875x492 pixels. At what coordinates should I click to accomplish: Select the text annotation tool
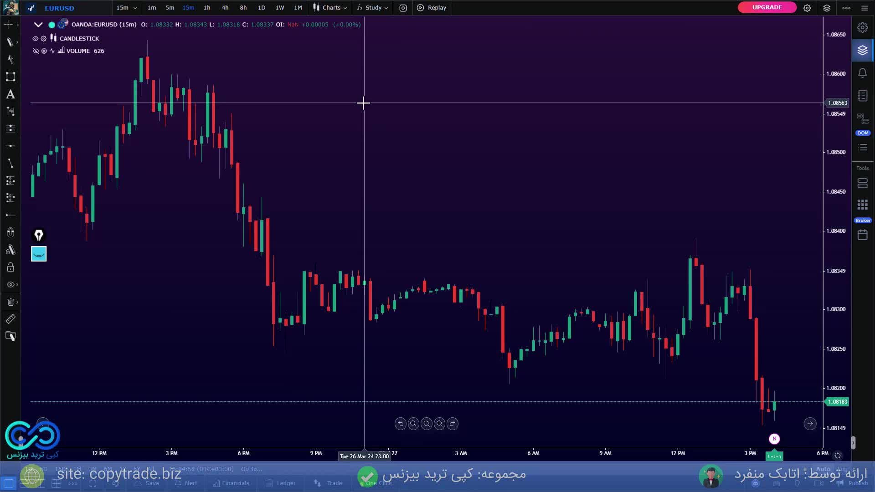click(x=10, y=94)
